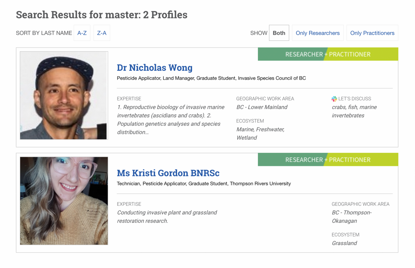This screenshot has height=268, width=415.
Task: Click the Let's Discuss label
Action: click(354, 99)
